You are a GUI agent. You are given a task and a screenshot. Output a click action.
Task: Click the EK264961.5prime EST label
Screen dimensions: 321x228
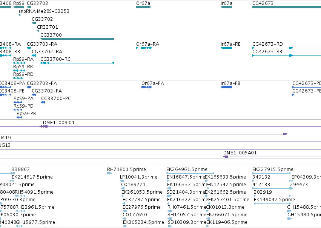tap(187, 169)
